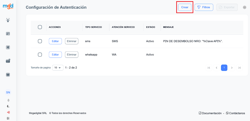
Task: Open the Filtros filter panel
Action: pyautogui.click(x=204, y=7)
